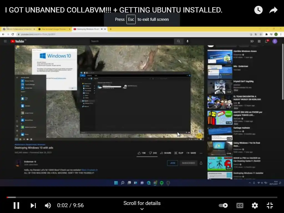Open the Widgets taskbar icon
284x213 pixels.
pos(135,183)
